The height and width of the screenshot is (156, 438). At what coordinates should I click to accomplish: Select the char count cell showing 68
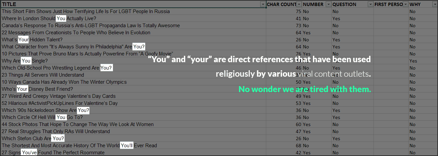(298, 146)
